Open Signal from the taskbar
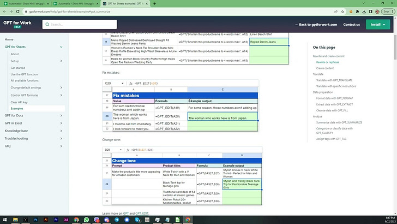Image resolution: width=397 pixels, height=224 pixels. point(127,220)
